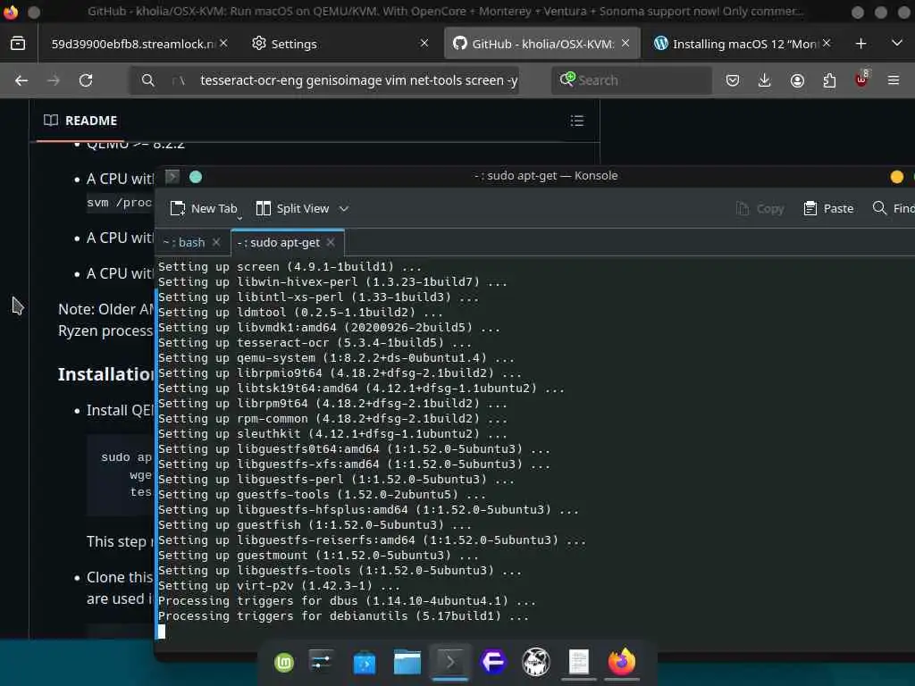Click 'Processing triggers for debianutils' line

click(343, 616)
